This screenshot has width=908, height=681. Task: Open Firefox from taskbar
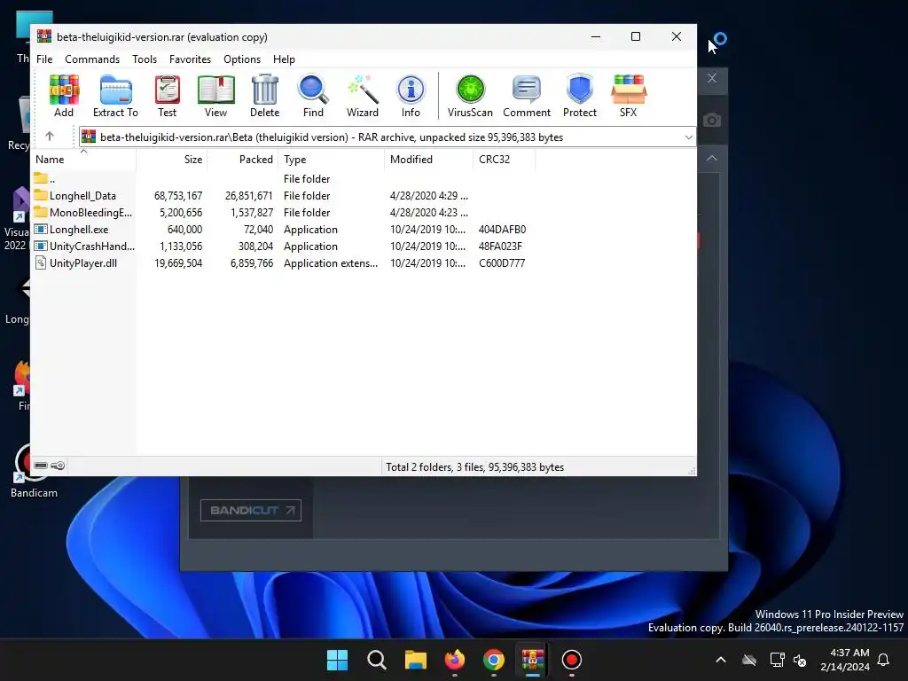click(455, 660)
